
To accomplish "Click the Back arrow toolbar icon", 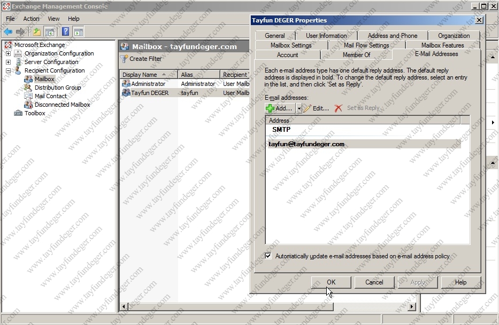I will click(x=8, y=32).
